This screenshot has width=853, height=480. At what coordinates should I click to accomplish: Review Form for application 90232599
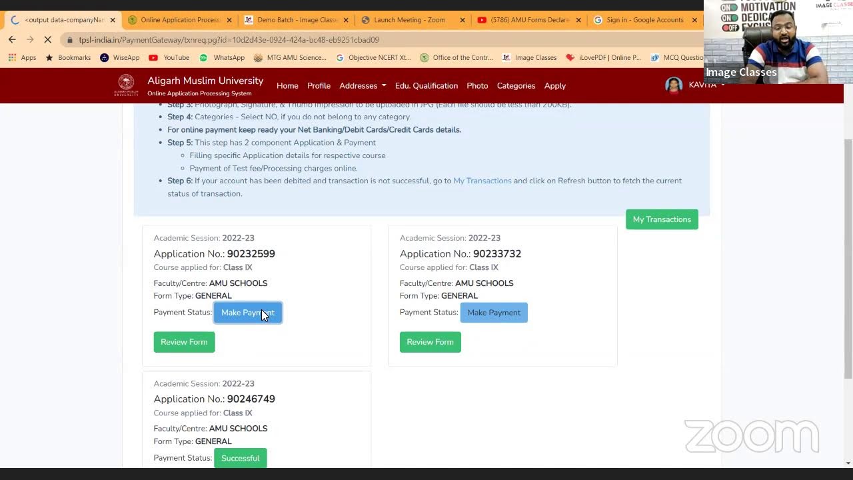point(184,342)
